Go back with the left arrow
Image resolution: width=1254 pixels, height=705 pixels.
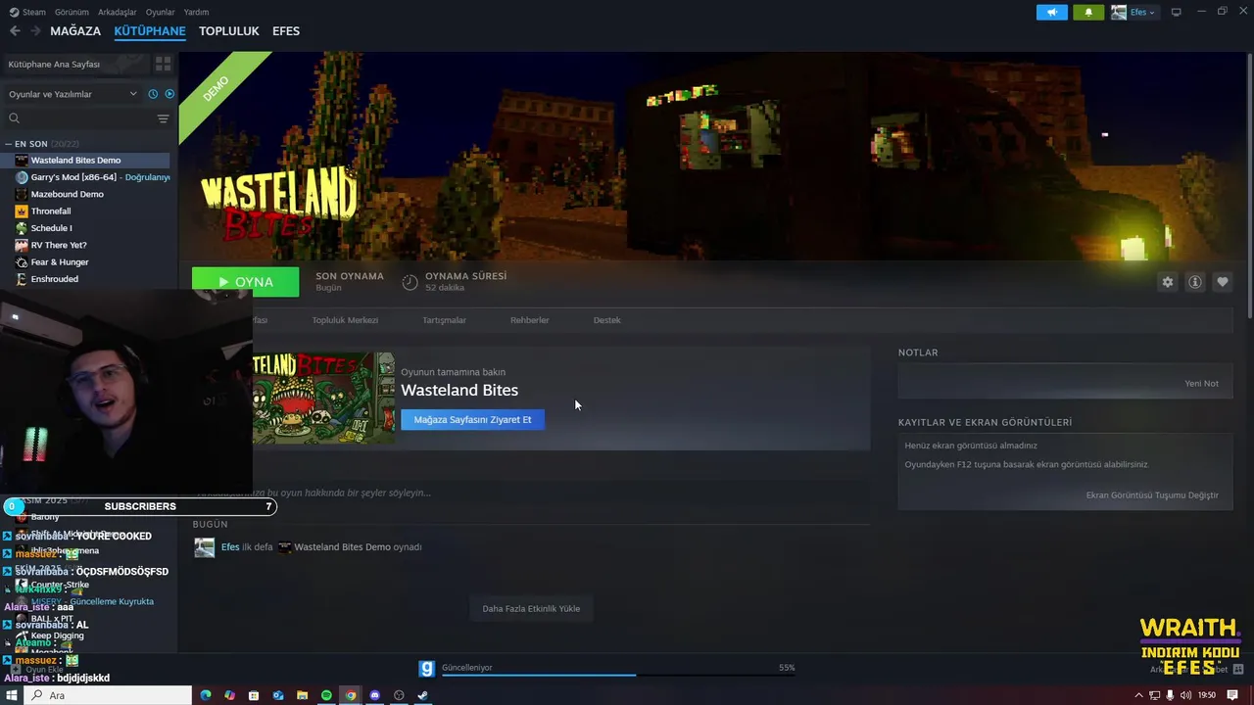[x=15, y=31]
